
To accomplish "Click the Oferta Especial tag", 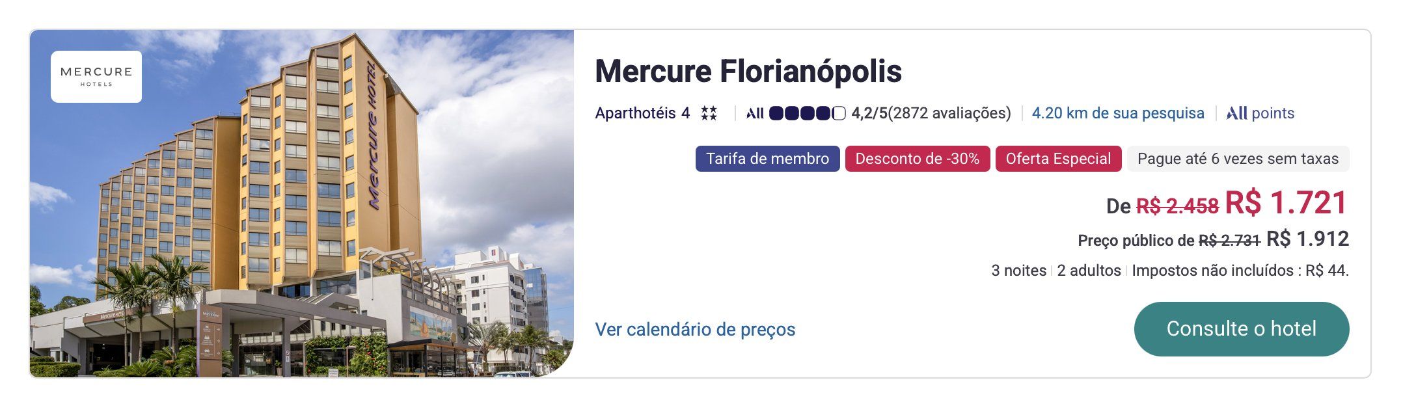I will [1058, 159].
